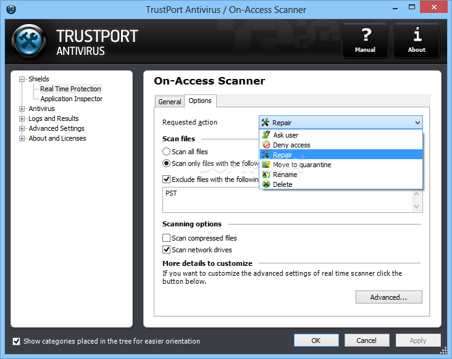Click the Repair icon in the combo box

[x=265, y=122]
